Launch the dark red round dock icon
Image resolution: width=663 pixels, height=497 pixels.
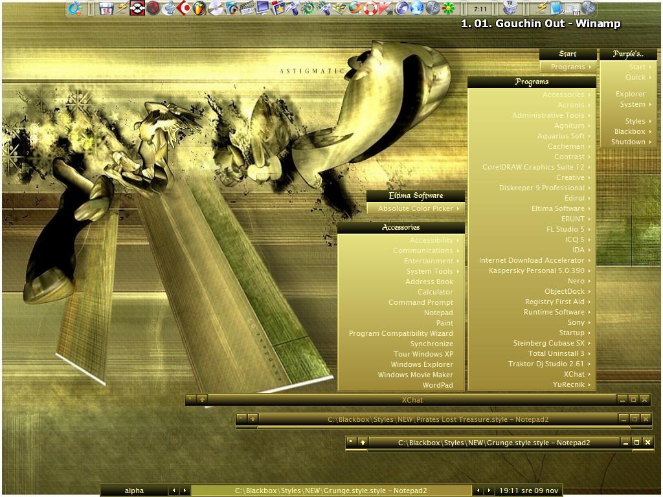point(153,8)
